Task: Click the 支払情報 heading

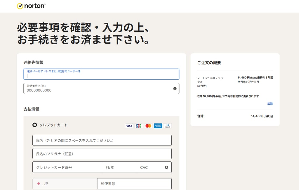Action: coord(32,109)
